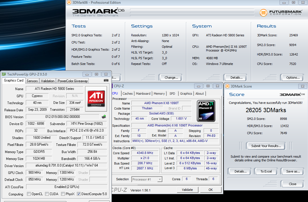This screenshot has width=308, height=202.
Task: Switch to the Sensors tab in GPU-Z
Action: [x=32, y=81]
